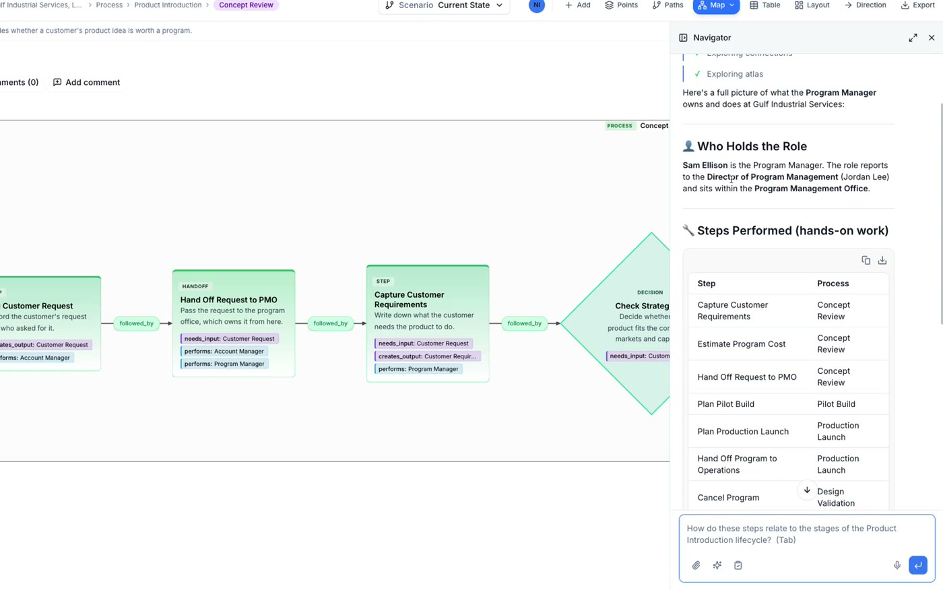Click 'Estimate Program Cost' table row
Image resolution: width=943 pixels, height=590 pixels.
click(x=789, y=343)
